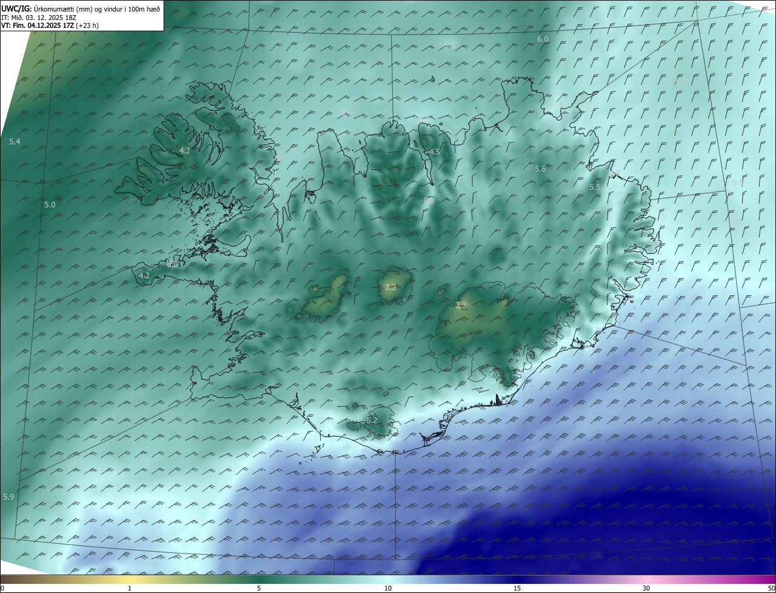776x593 pixels.
Task: Click the '9.4' label near northeast coast
Action: pos(557,104)
